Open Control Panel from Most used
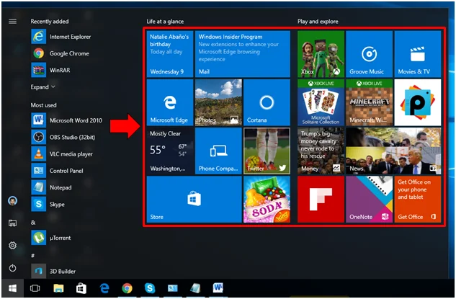This screenshot has width=456, height=299. pyautogui.click(x=58, y=171)
